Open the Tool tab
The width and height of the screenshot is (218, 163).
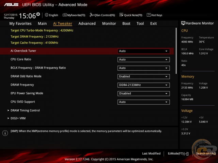click(140, 23)
